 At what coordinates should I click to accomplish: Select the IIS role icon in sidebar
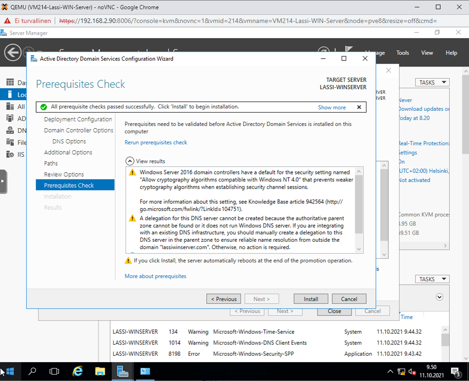click(10, 154)
